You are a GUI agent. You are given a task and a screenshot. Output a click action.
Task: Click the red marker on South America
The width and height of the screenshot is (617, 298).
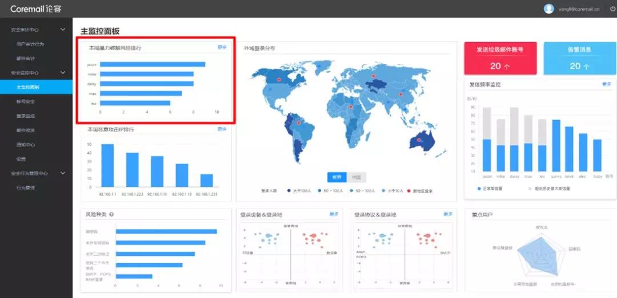(x=298, y=123)
